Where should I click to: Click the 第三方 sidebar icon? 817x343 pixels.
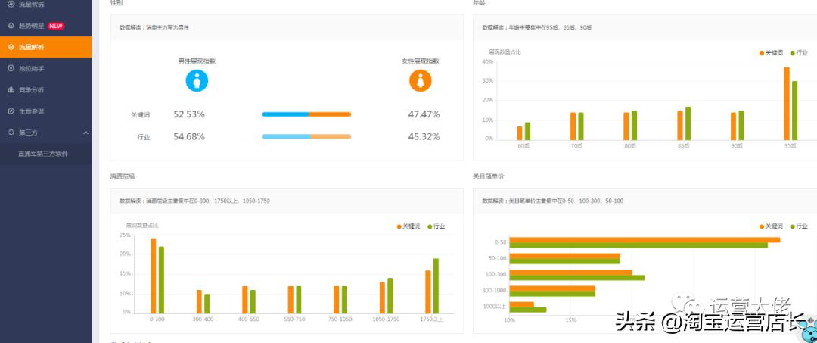(11, 133)
